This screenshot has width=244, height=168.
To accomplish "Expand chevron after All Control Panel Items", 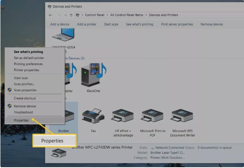I will [x=146, y=15].
